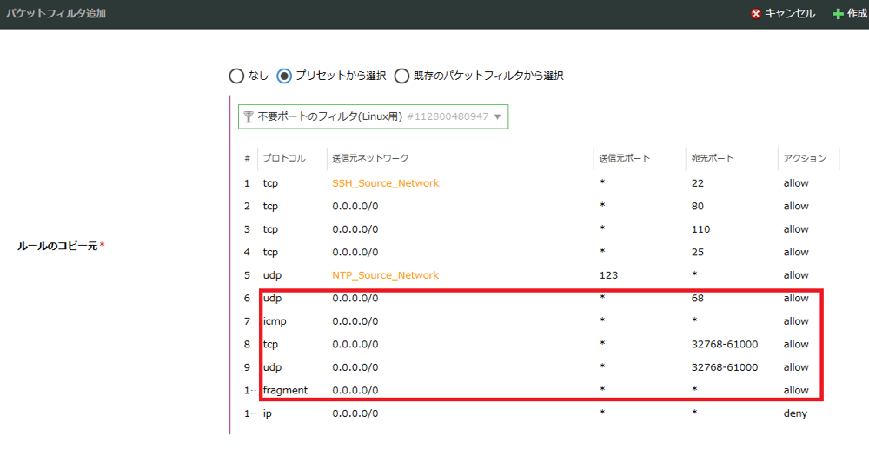The height and width of the screenshot is (449, 869).
Task: Click the アクション column header
Action: 805,158
